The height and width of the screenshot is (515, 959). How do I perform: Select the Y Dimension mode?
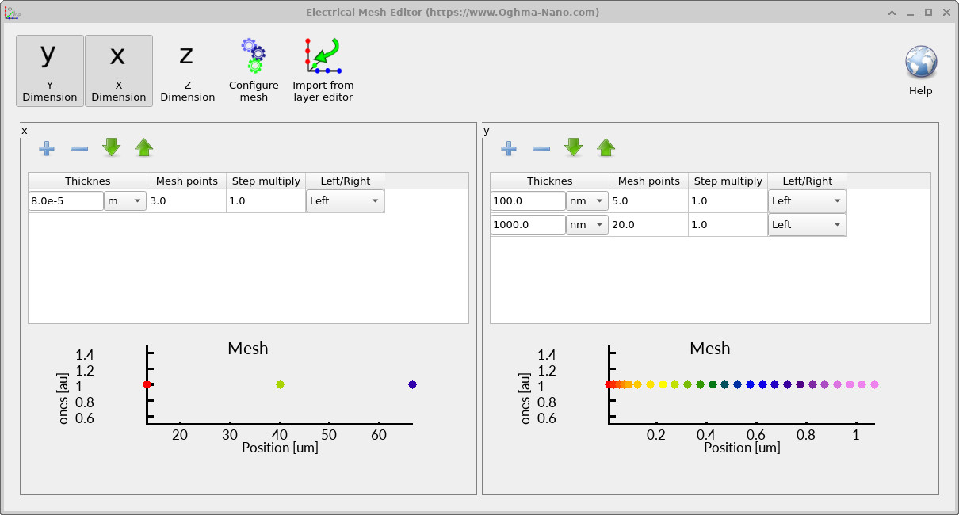[x=49, y=71]
